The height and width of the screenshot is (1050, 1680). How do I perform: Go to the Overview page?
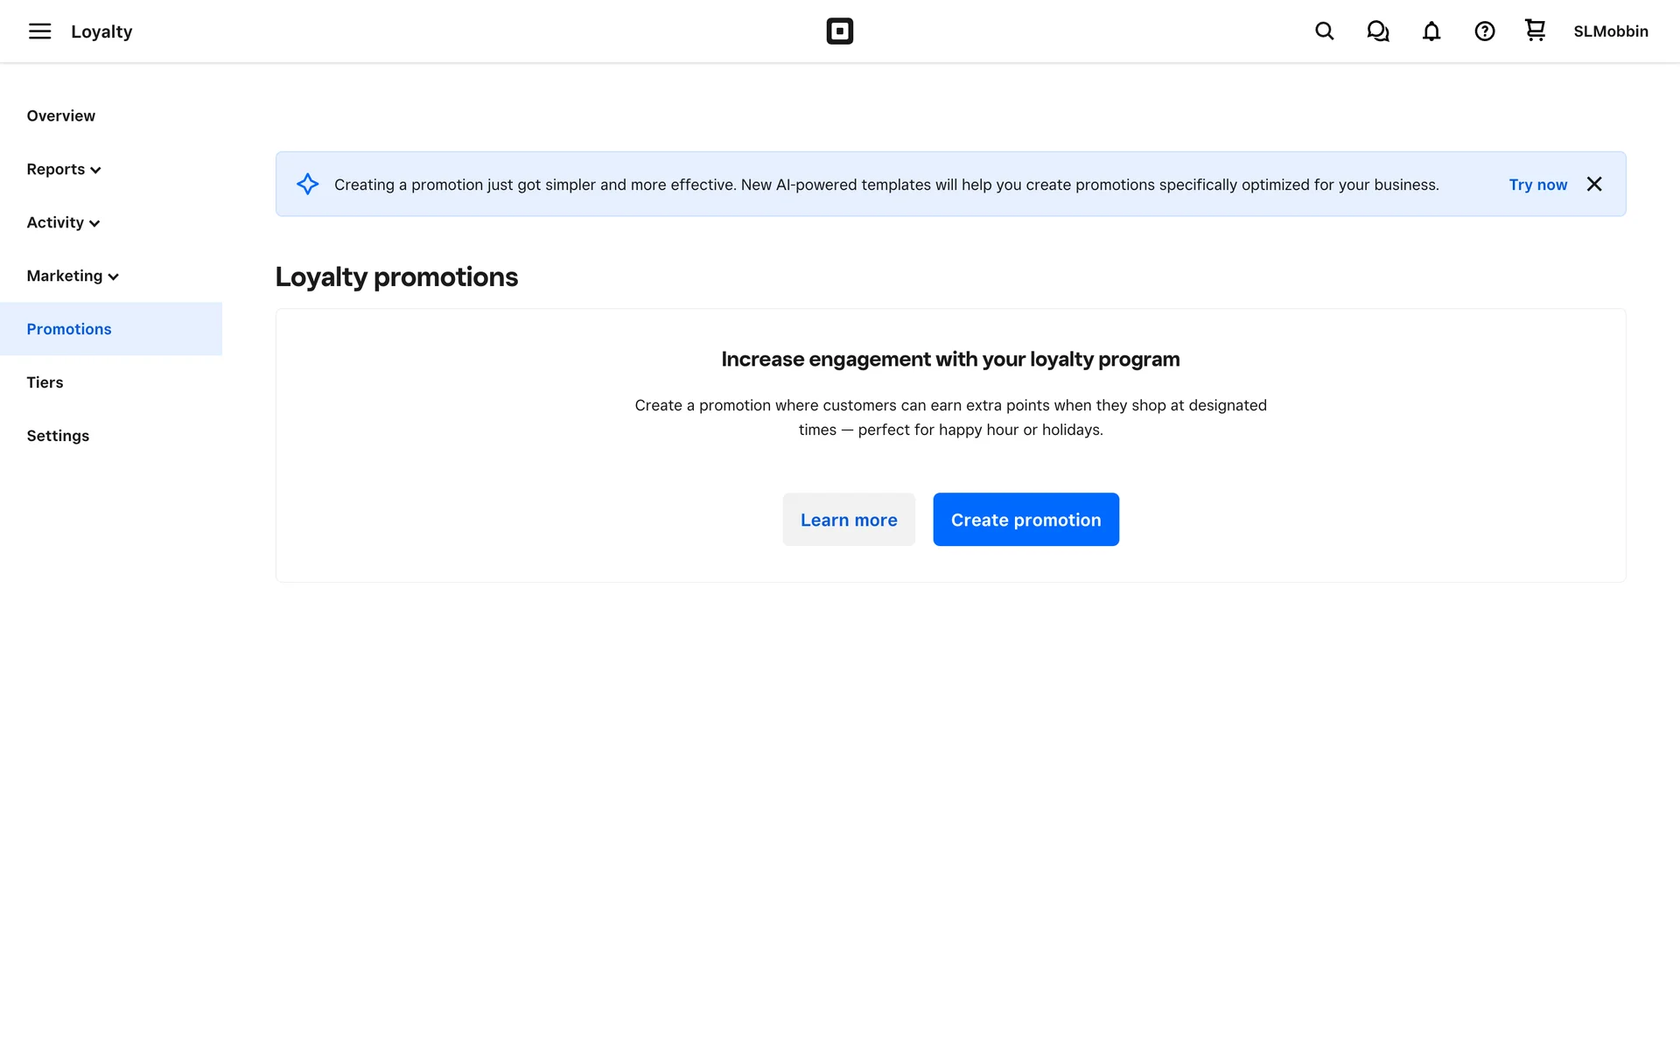pyautogui.click(x=60, y=115)
